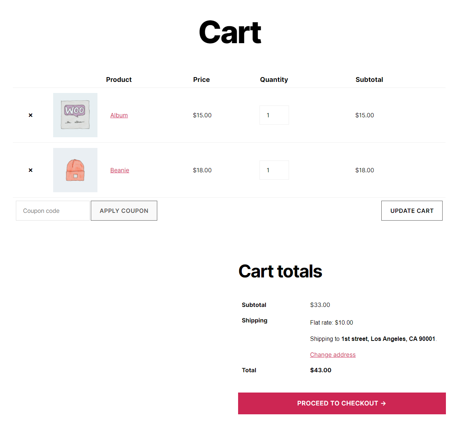The width and height of the screenshot is (464, 425).
Task: Proceed to checkout
Action: (342, 403)
